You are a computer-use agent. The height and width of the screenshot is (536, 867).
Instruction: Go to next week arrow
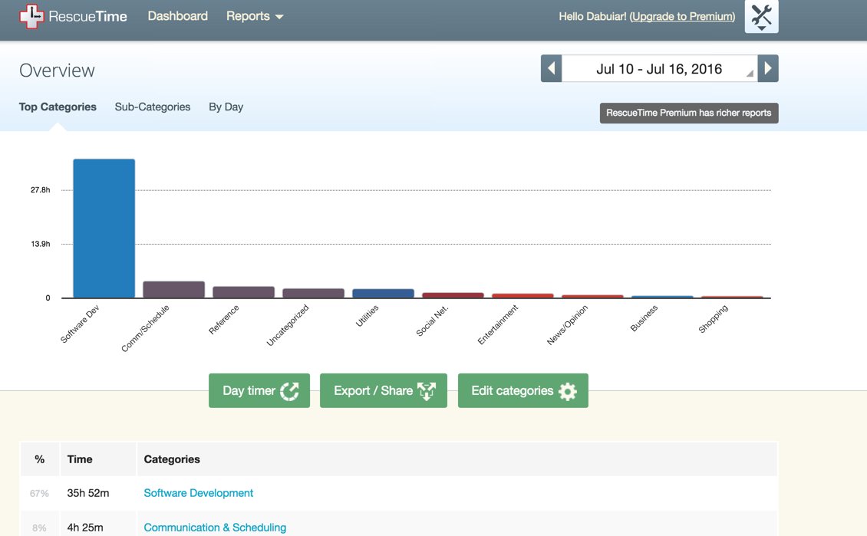tap(768, 68)
